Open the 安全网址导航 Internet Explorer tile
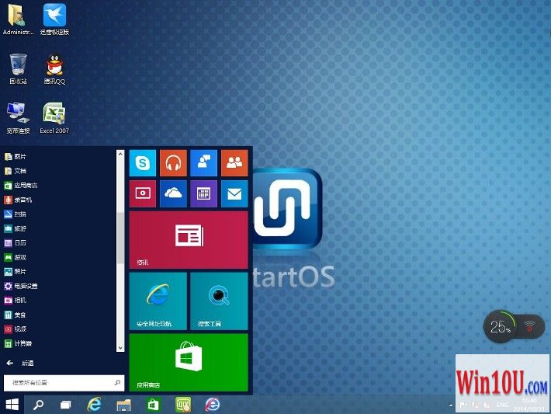The image size is (551, 414). tap(158, 301)
